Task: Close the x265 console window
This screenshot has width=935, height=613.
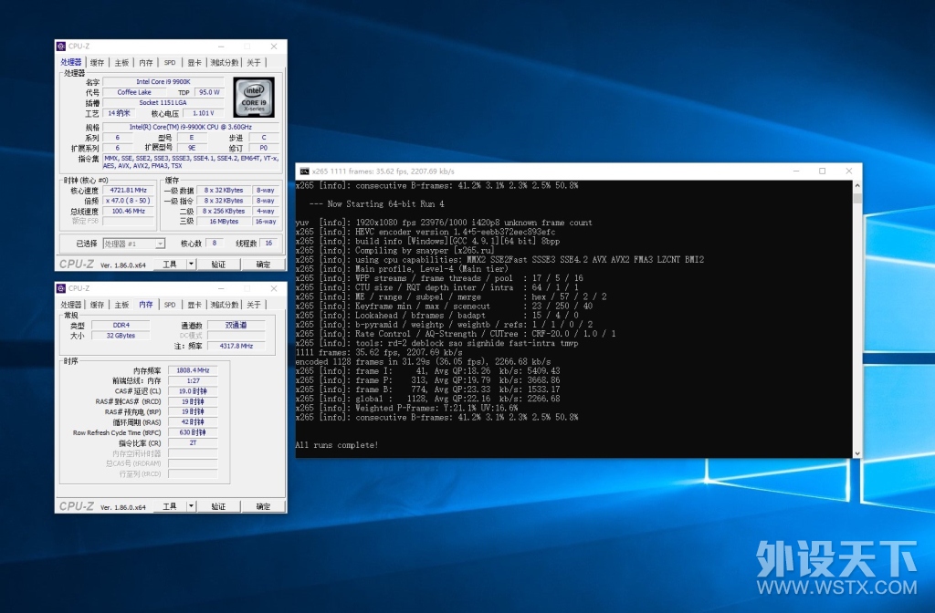Action: pos(848,171)
